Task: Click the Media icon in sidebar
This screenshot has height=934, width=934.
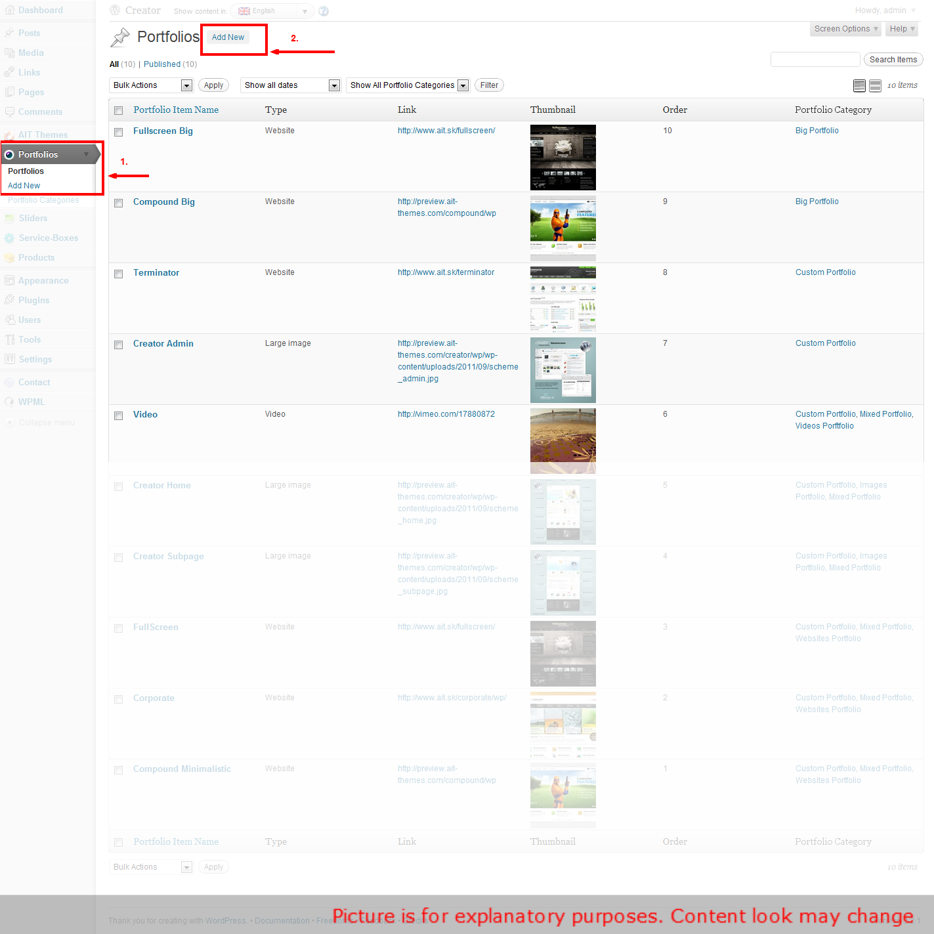Action: point(9,53)
